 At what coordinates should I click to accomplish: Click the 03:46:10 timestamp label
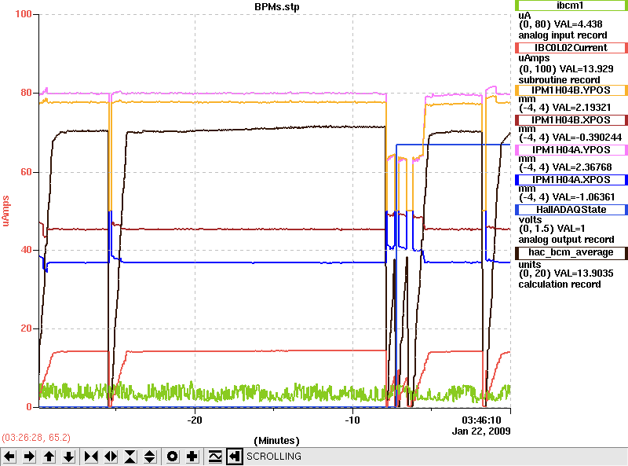[x=481, y=420]
